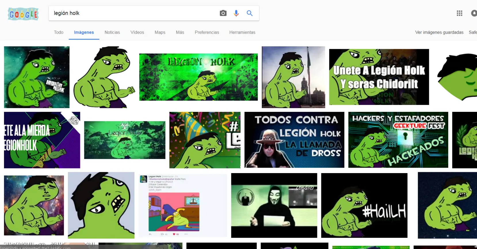This screenshot has height=249, width=477.
Task: Start voice search with microphone icon
Action: point(236,13)
